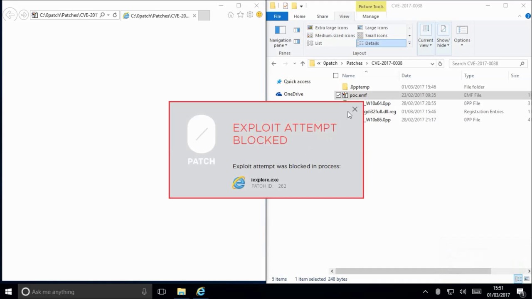Open File Explorer from the taskbar

(181, 292)
